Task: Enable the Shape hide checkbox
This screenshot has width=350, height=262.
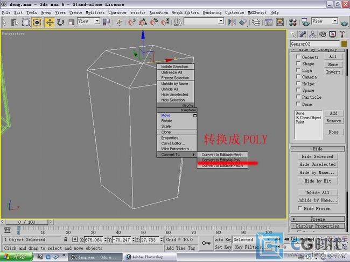Action: tap(298, 63)
